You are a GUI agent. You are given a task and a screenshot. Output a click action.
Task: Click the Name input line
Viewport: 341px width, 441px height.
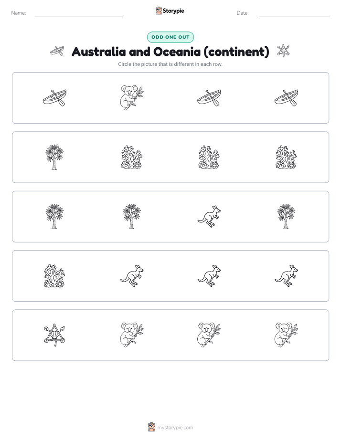[78, 13]
